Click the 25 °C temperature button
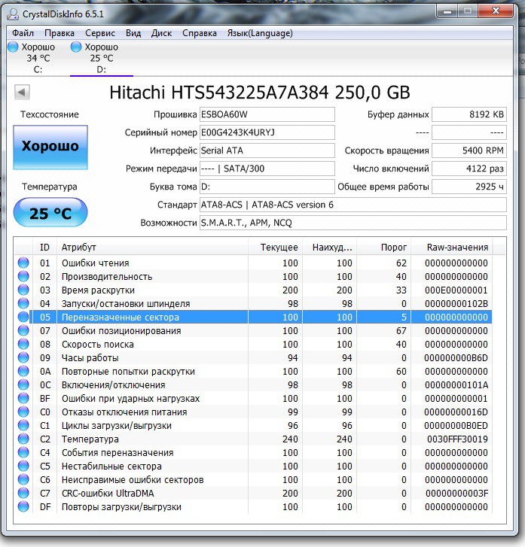The height and width of the screenshot is (547, 525). tap(50, 212)
